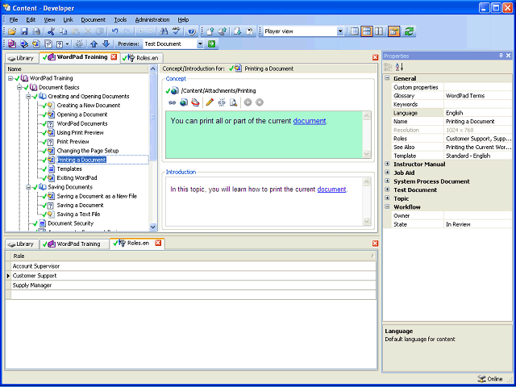516x387 pixels.
Task: Expand the Test Document properties section
Action: [x=387, y=189]
